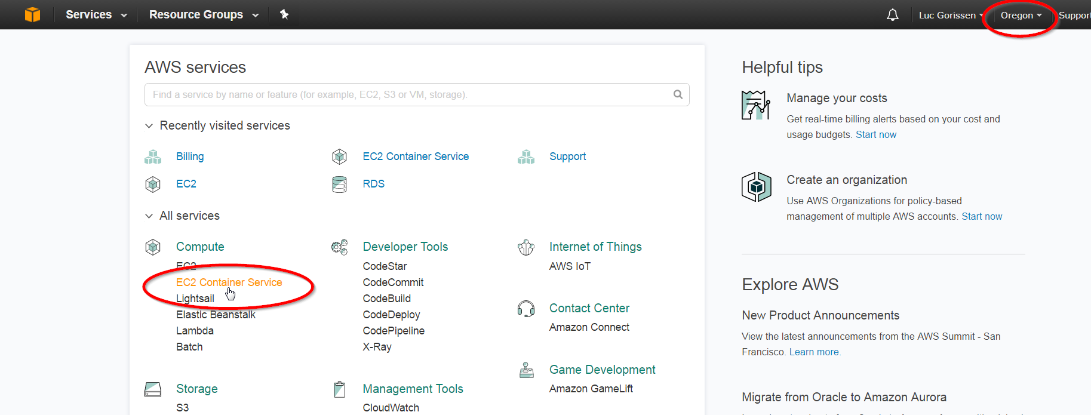This screenshot has width=1091, height=415.
Task: Open the Resource Groups menu
Action: [203, 14]
